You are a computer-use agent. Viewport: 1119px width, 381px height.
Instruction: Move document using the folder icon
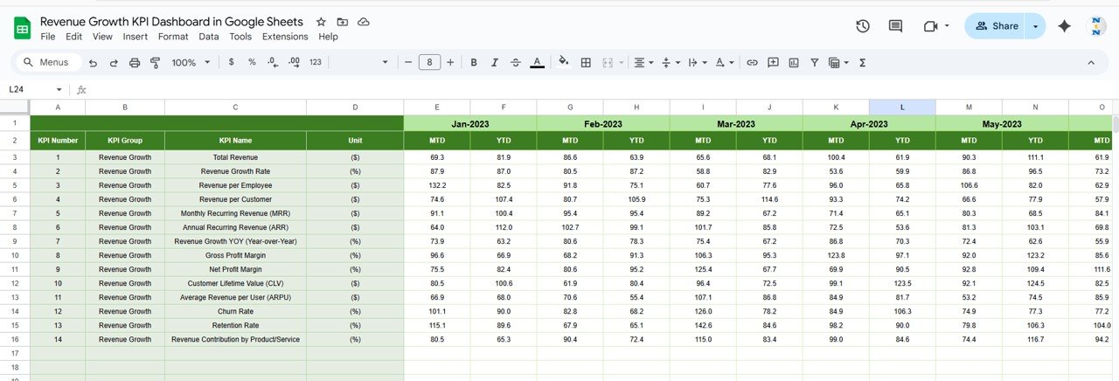[x=342, y=22]
